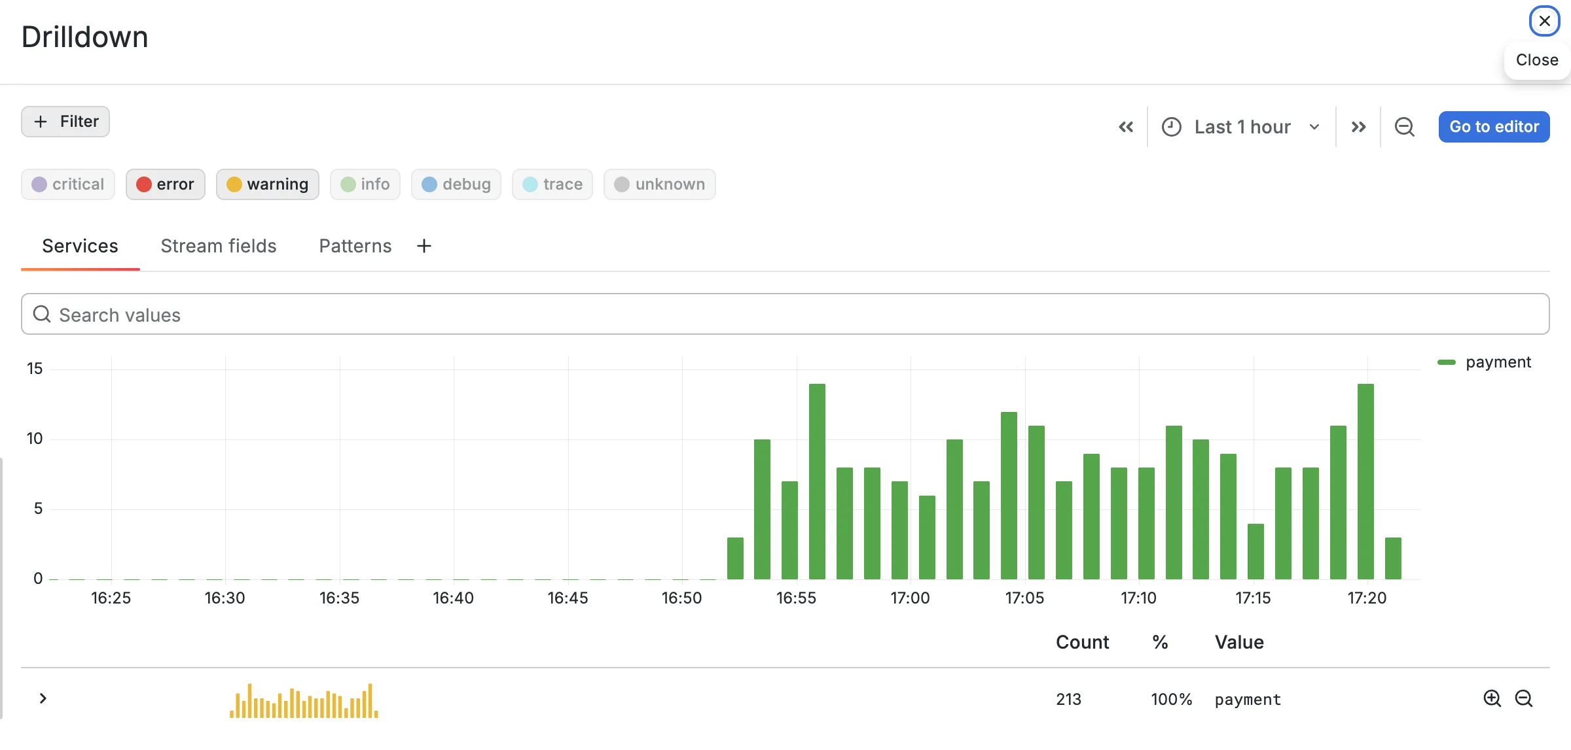Click the search magnifier icon

(x=42, y=315)
